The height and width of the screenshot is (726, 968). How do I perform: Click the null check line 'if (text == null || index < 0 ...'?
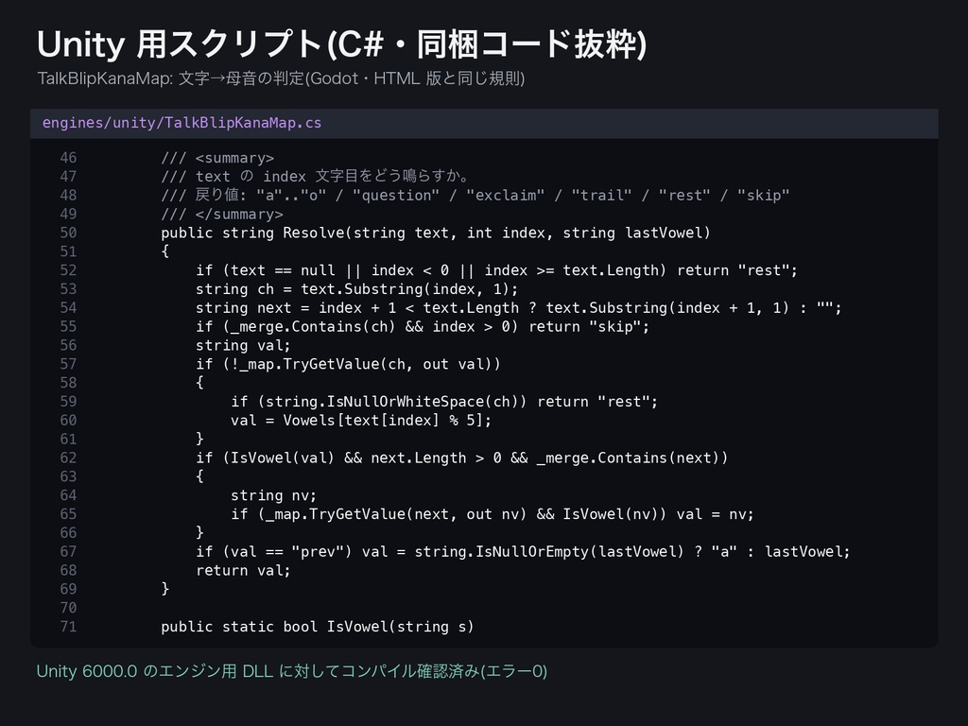point(497,270)
